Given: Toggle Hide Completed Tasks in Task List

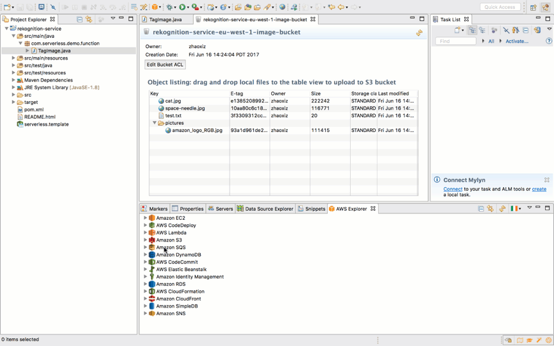Looking at the screenshot, I should [x=507, y=30].
